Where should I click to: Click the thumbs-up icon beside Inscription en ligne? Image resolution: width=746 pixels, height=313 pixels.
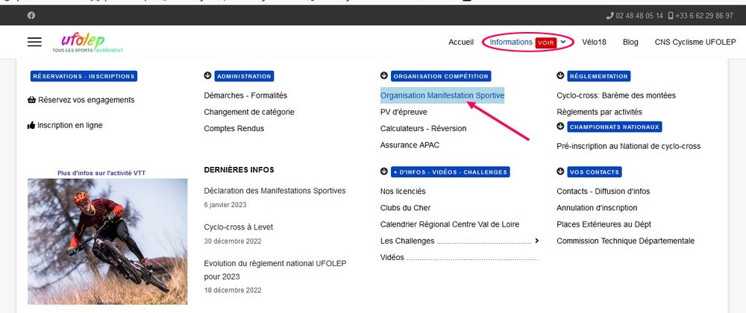[x=31, y=125]
